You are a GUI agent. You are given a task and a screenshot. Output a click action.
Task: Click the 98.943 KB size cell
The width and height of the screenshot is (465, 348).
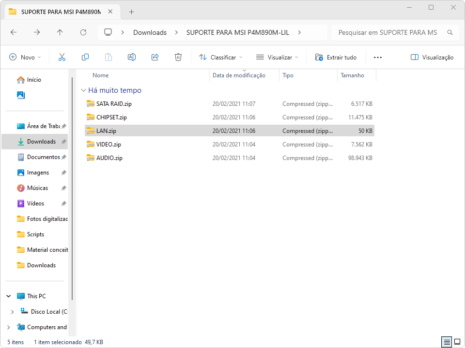pos(360,158)
